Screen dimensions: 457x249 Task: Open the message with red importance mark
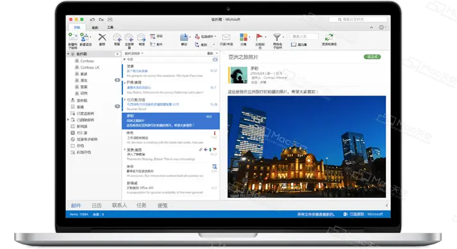pyautogui.click(x=170, y=138)
